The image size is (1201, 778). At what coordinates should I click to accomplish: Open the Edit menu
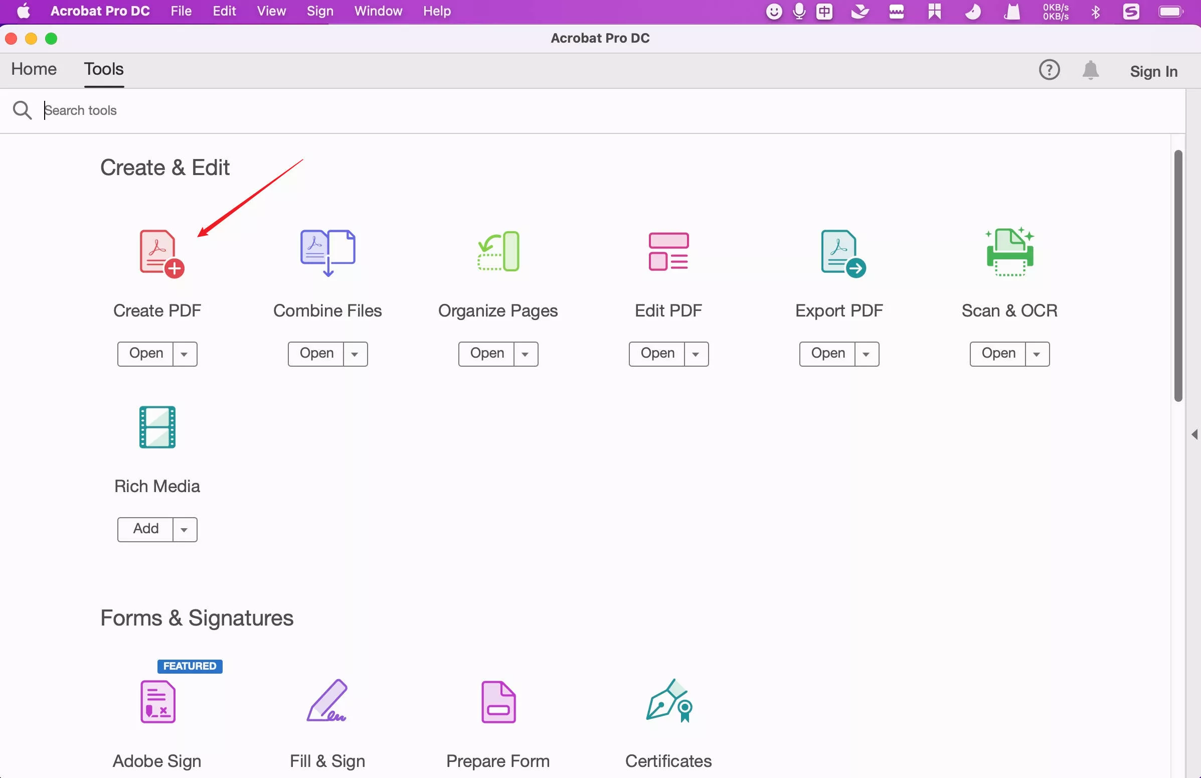224,11
